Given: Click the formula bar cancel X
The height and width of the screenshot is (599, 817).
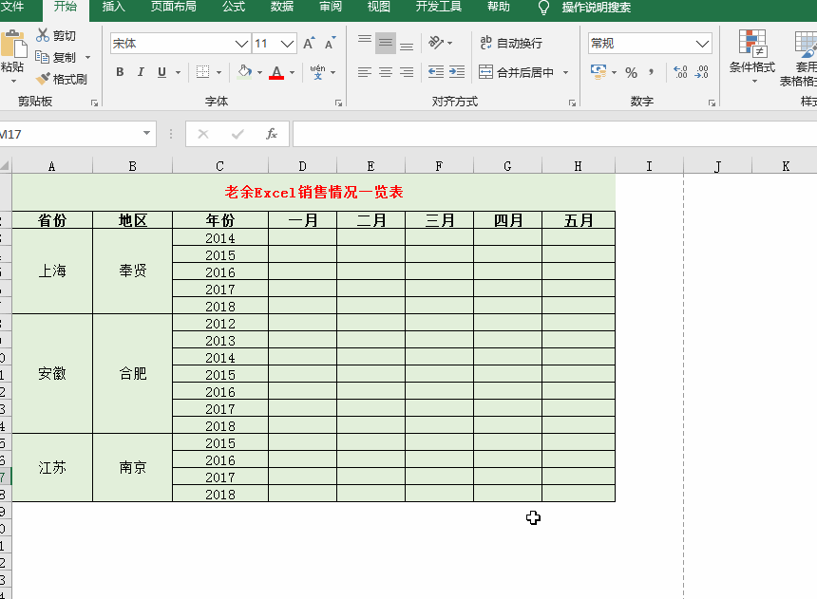Looking at the screenshot, I should [x=203, y=135].
